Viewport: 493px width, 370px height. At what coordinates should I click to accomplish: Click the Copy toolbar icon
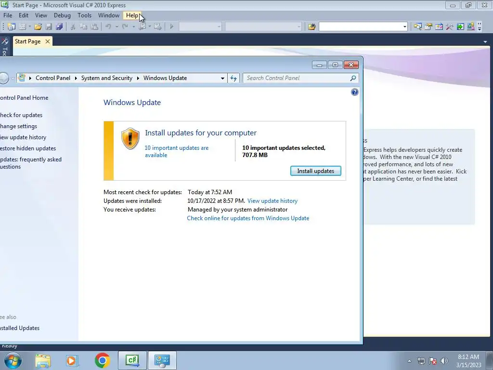pos(83,27)
